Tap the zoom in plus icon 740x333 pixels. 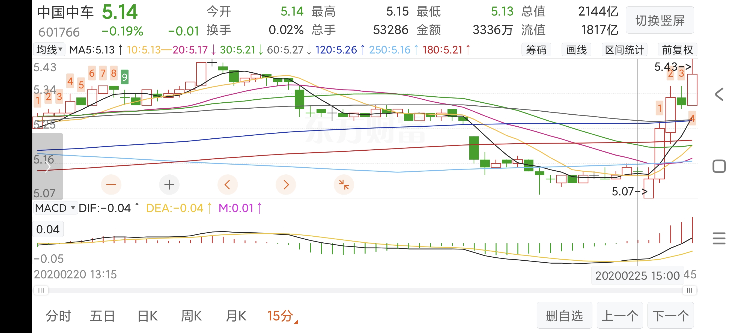[x=169, y=185]
